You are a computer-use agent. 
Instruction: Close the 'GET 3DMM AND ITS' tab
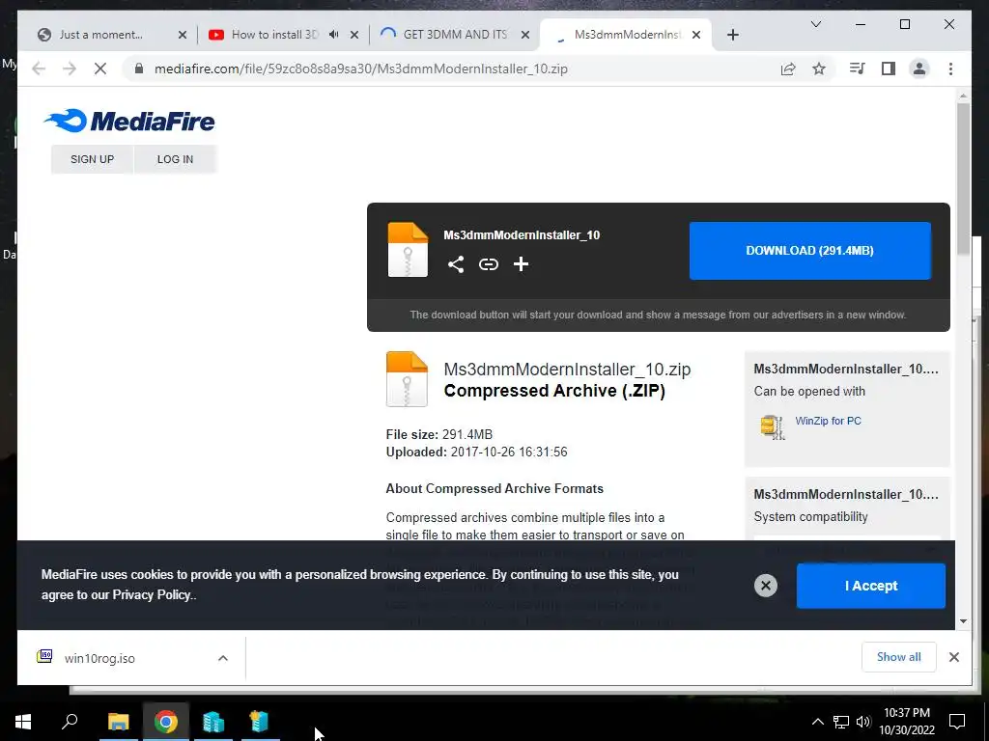pos(524,35)
